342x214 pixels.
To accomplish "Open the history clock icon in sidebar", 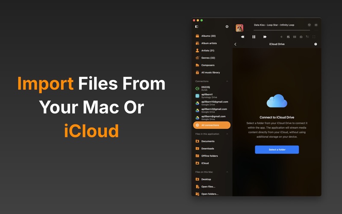I will (x=227, y=27).
